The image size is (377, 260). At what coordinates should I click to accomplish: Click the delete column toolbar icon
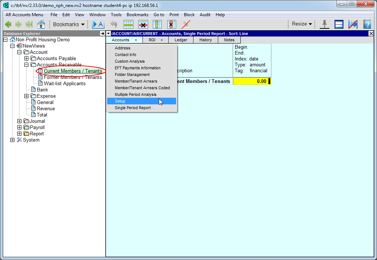171,24
